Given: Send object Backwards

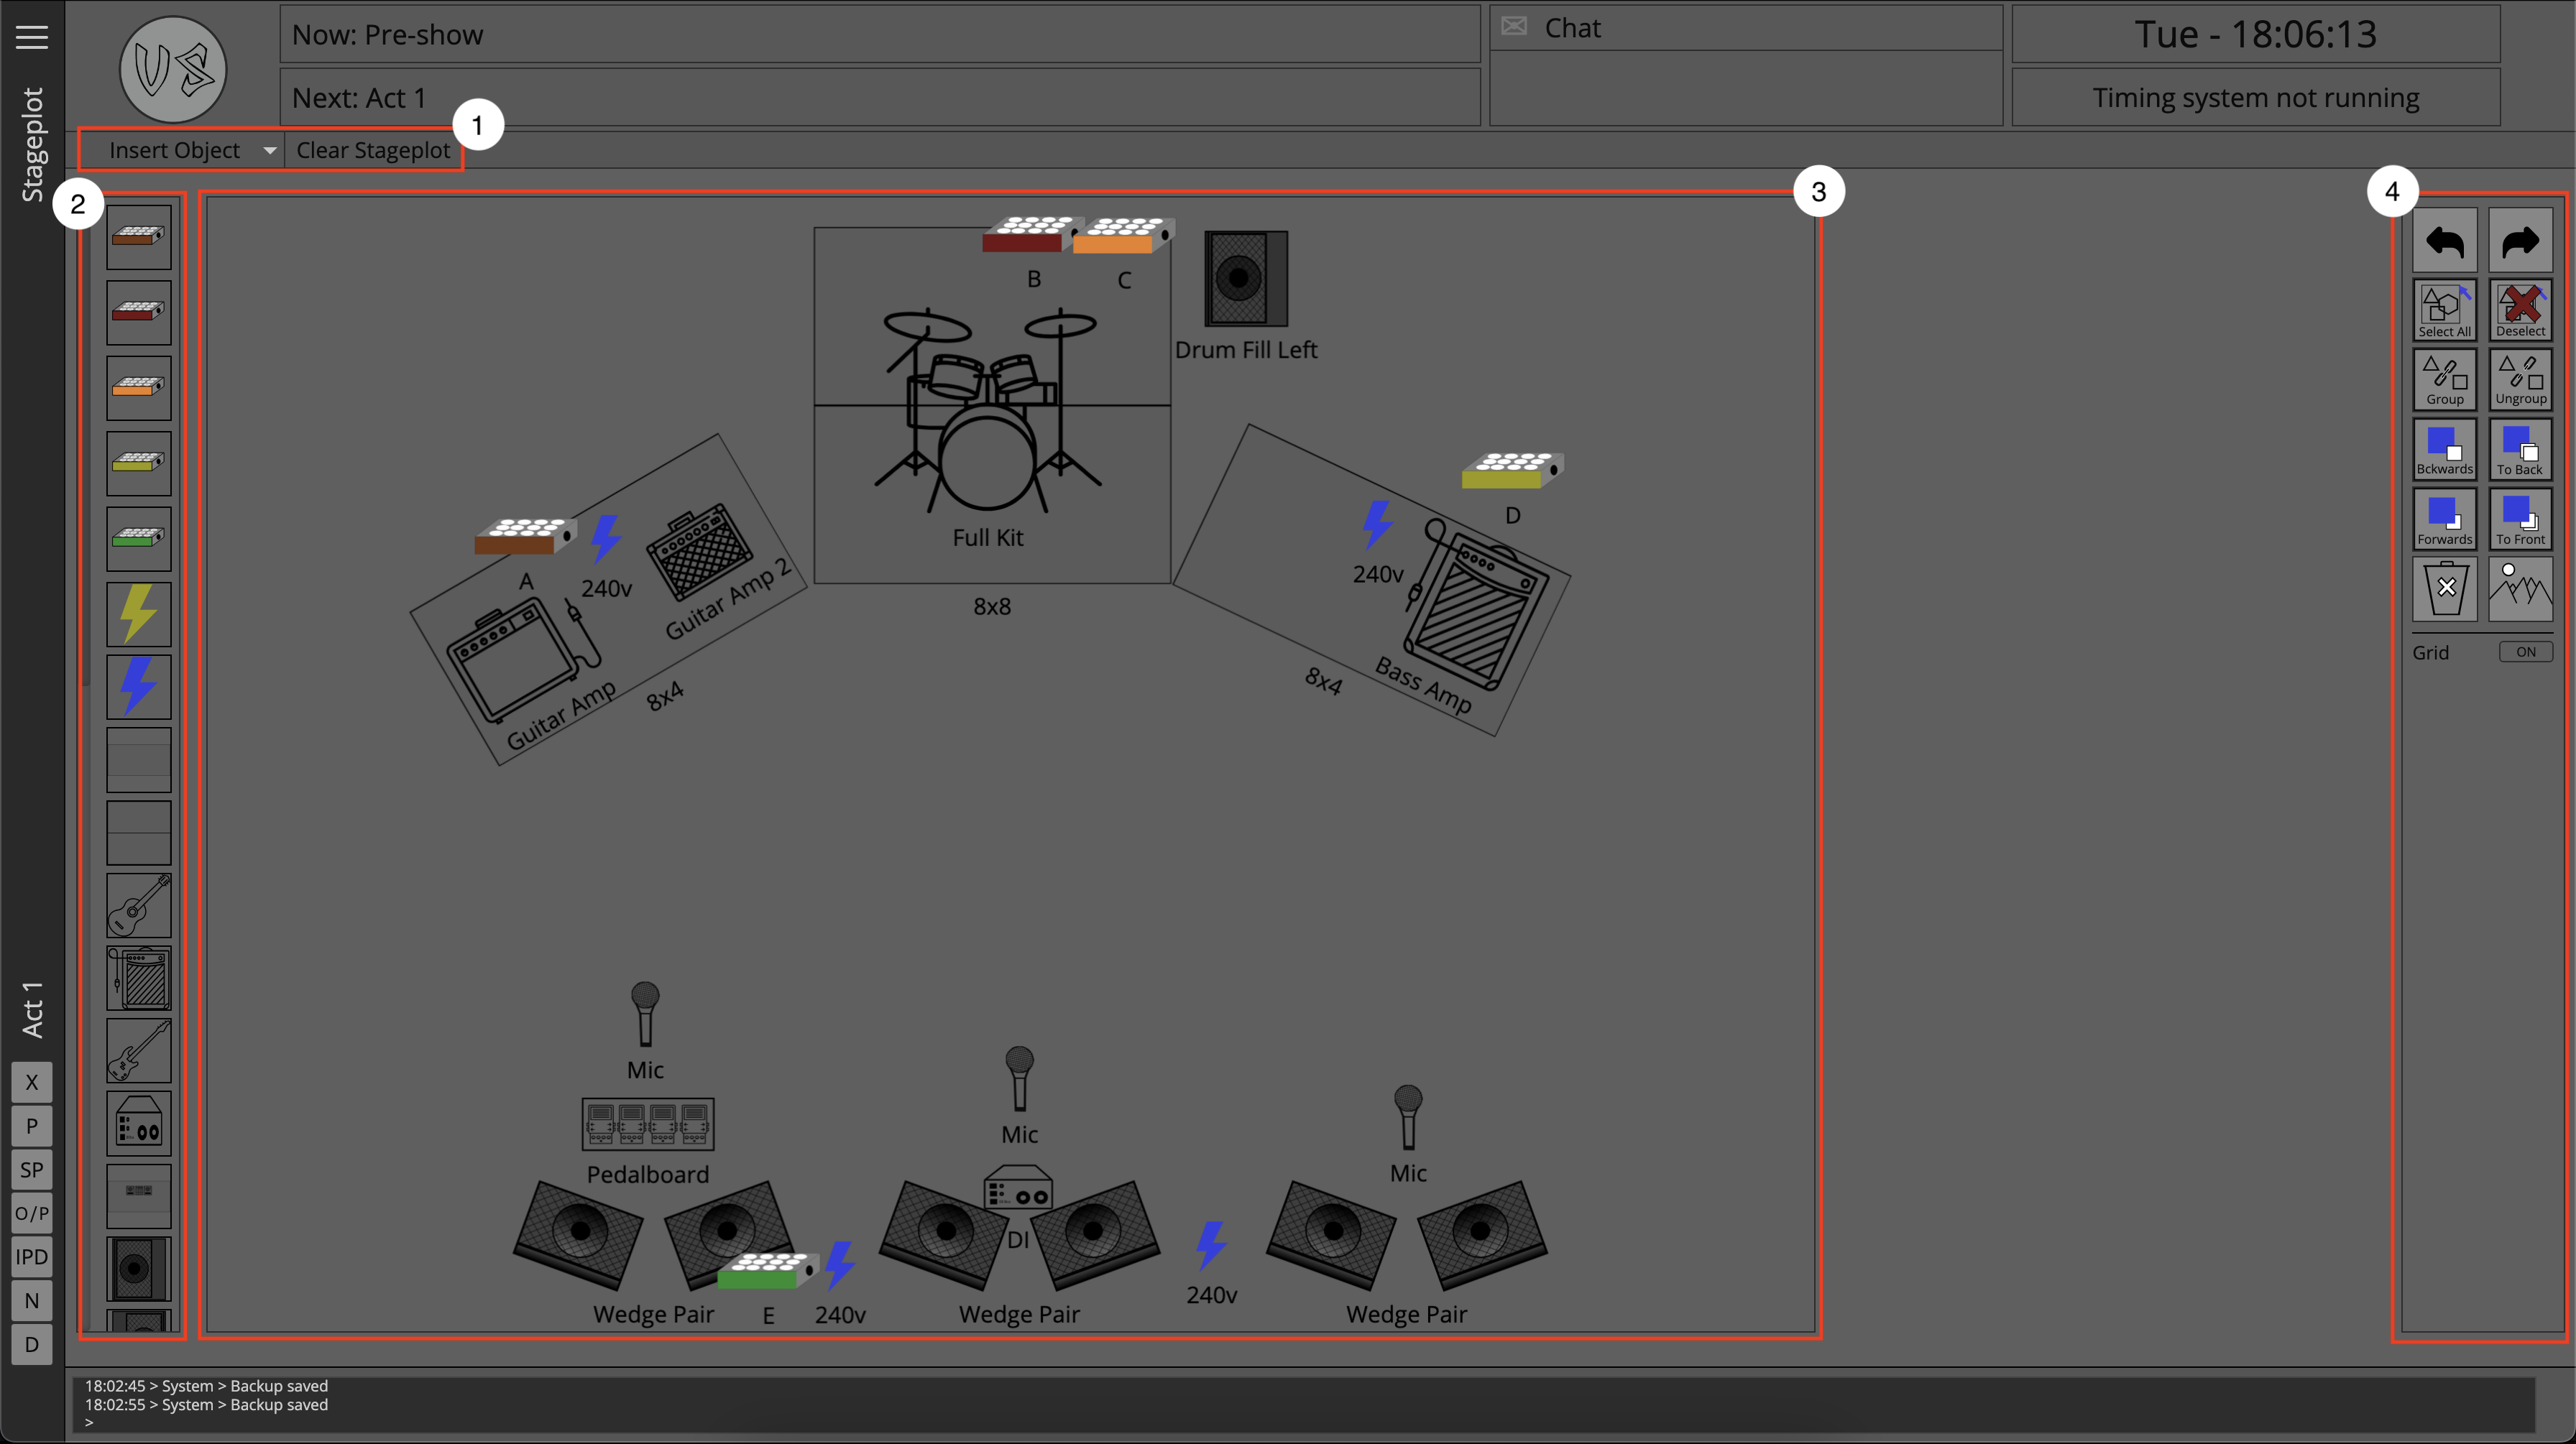Looking at the screenshot, I should tap(2445, 450).
